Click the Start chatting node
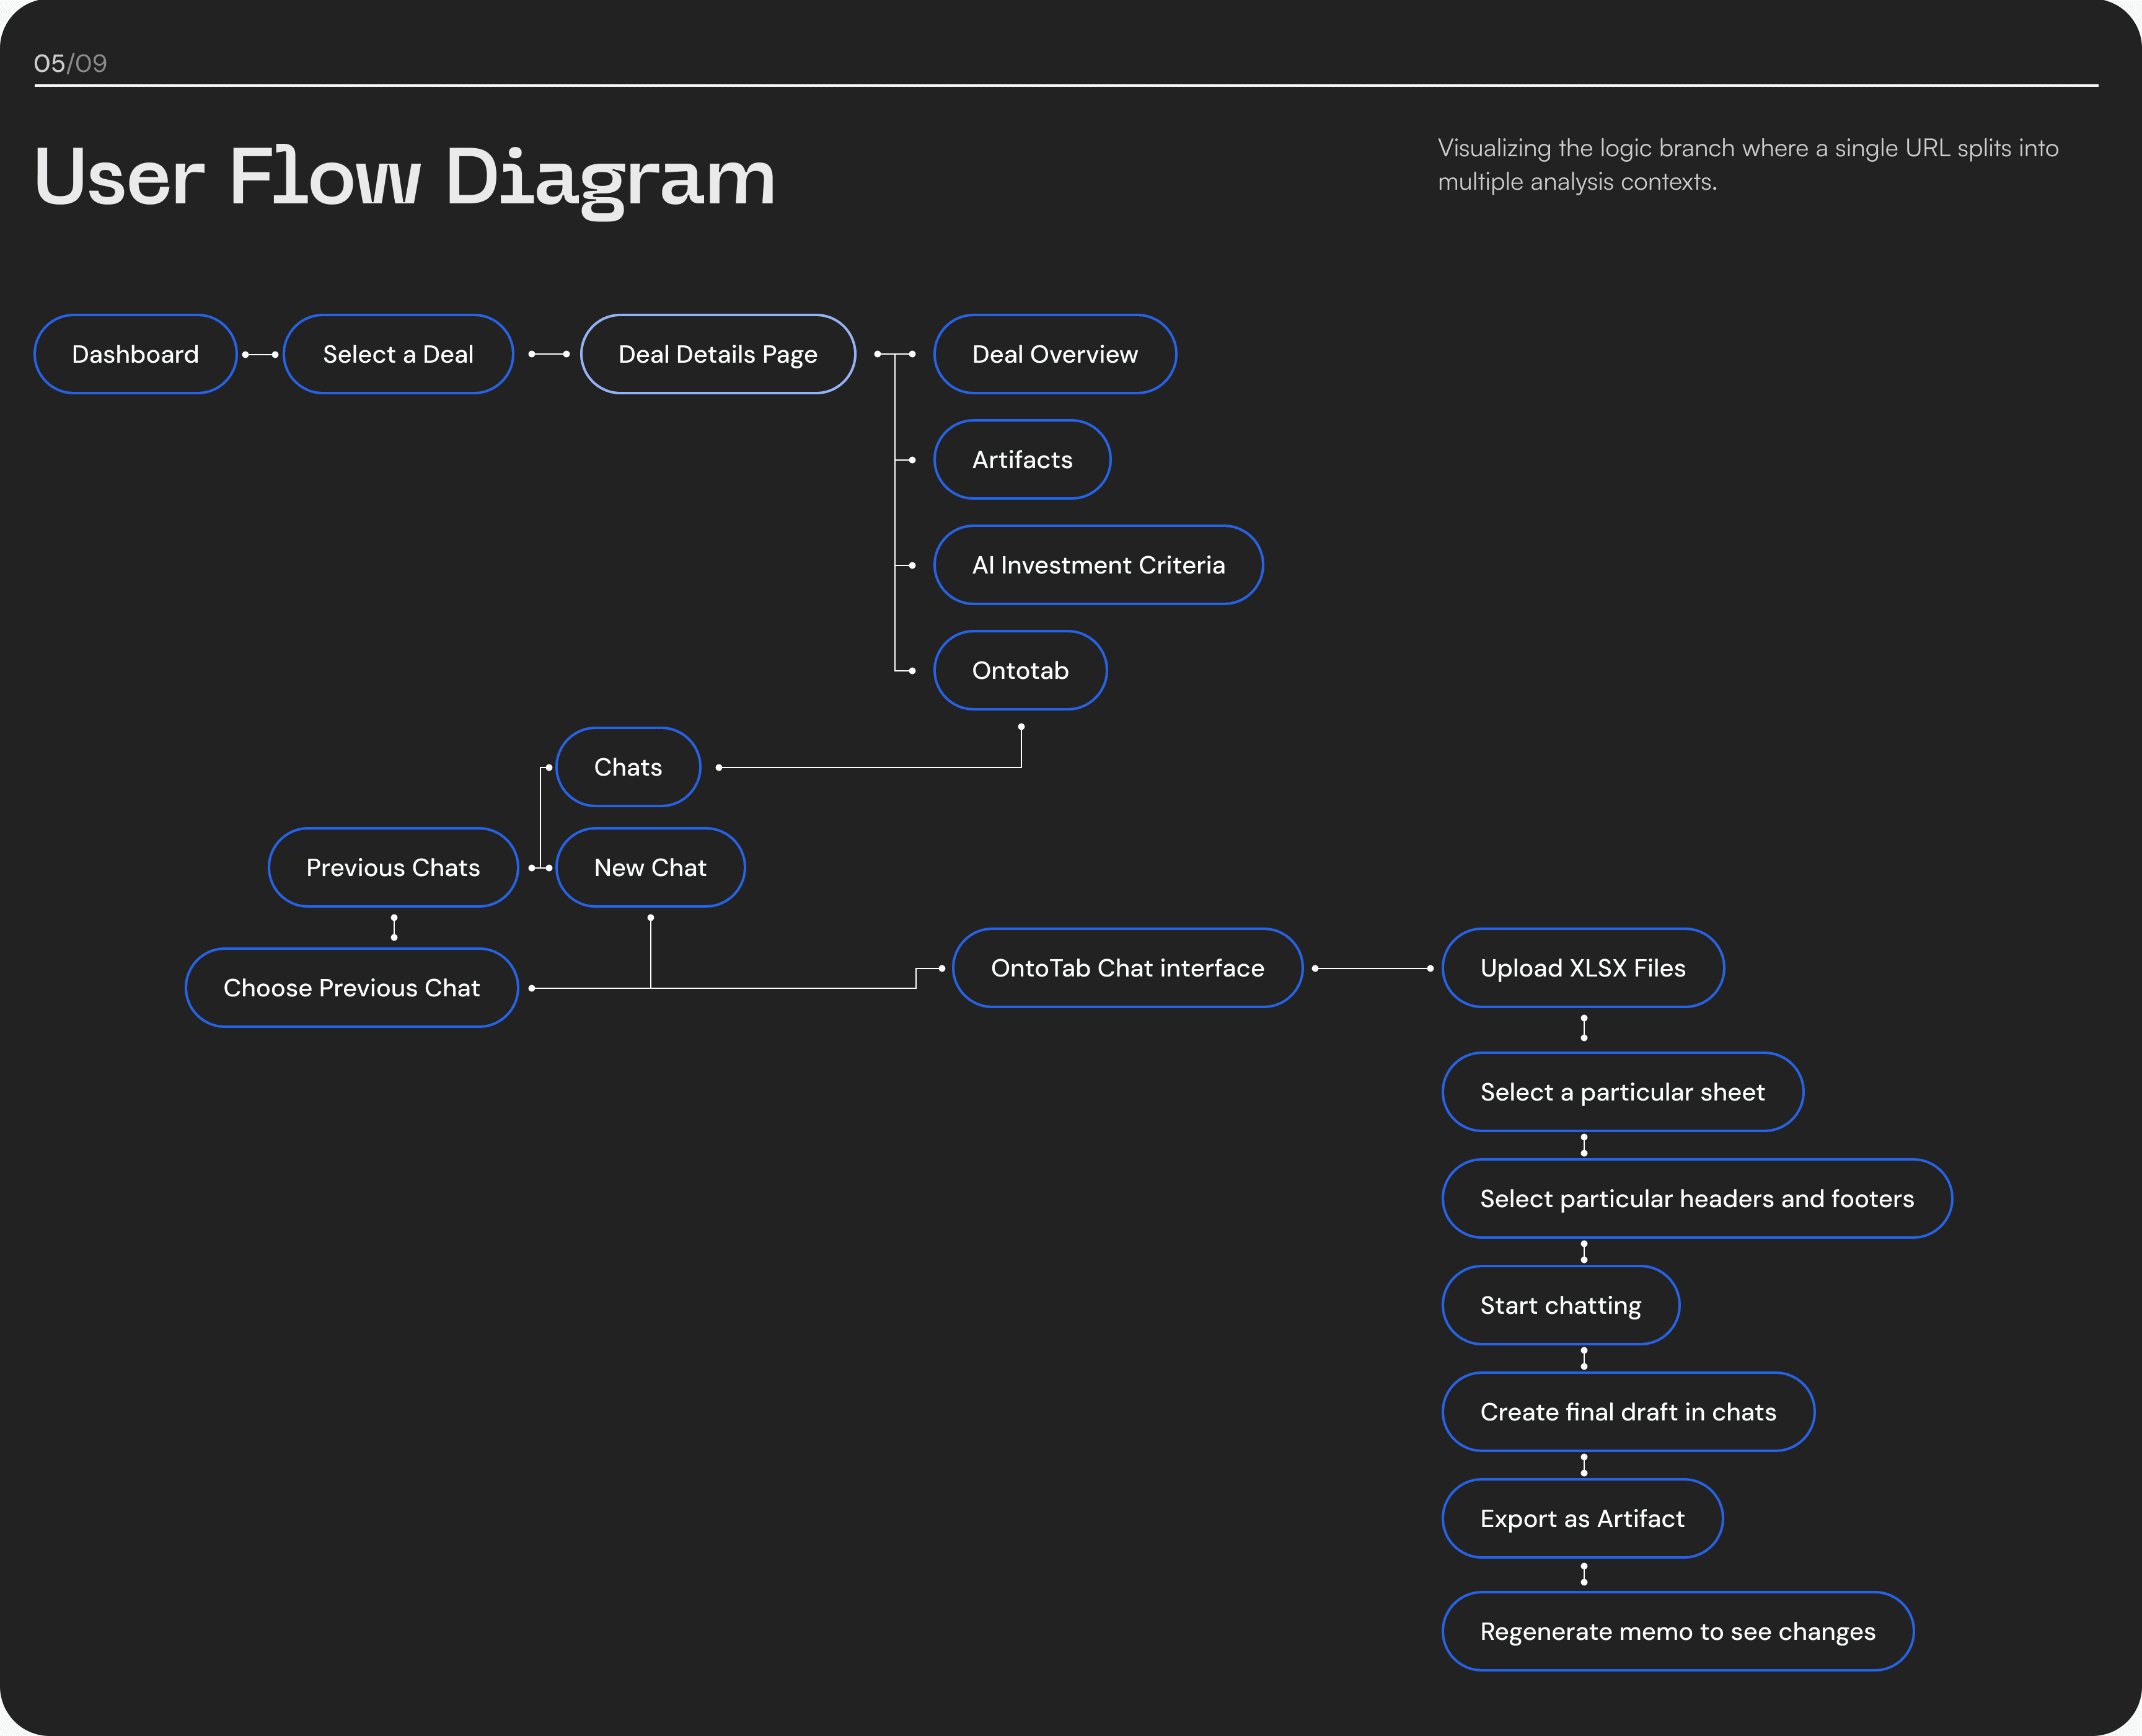2142x1736 pixels. click(x=1559, y=1305)
